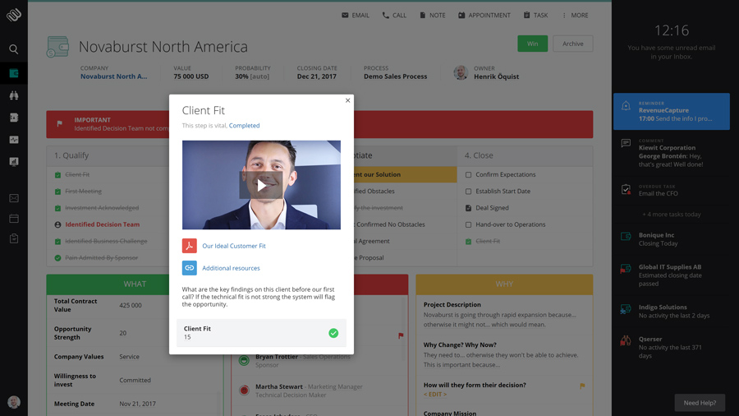Check the Hand-over to Operations checkbox
Screen dimensions: 739x416
pyautogui.click(x=468, y=224)
